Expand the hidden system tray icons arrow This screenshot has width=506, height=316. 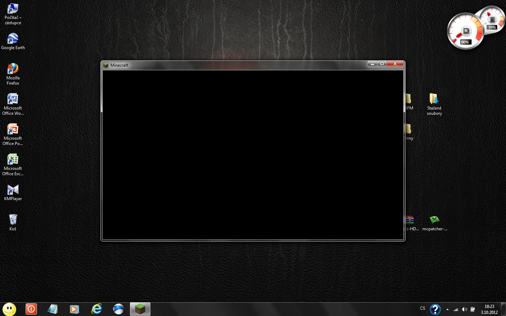coord(447,309)
